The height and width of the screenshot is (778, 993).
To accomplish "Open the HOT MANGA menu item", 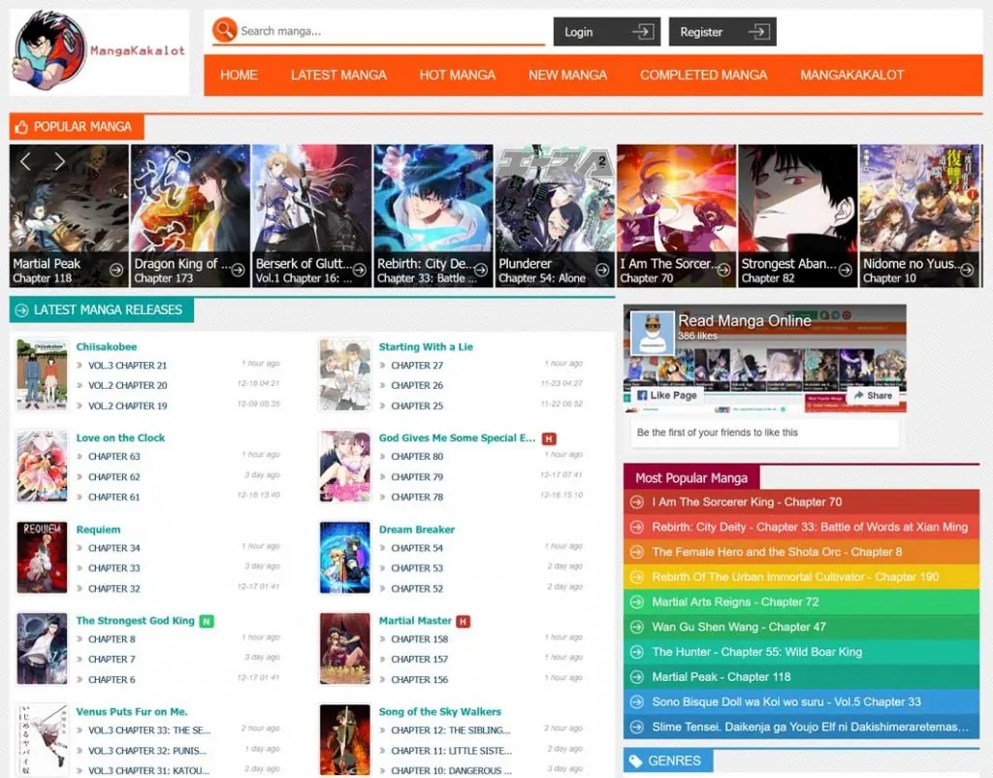I will pos(457,75).
